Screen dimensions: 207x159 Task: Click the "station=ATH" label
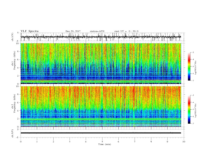pos(97,31)
